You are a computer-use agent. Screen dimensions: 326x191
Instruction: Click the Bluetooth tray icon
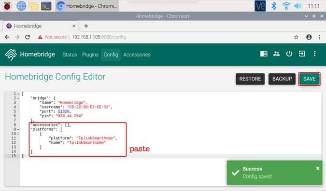pos(274,6)
